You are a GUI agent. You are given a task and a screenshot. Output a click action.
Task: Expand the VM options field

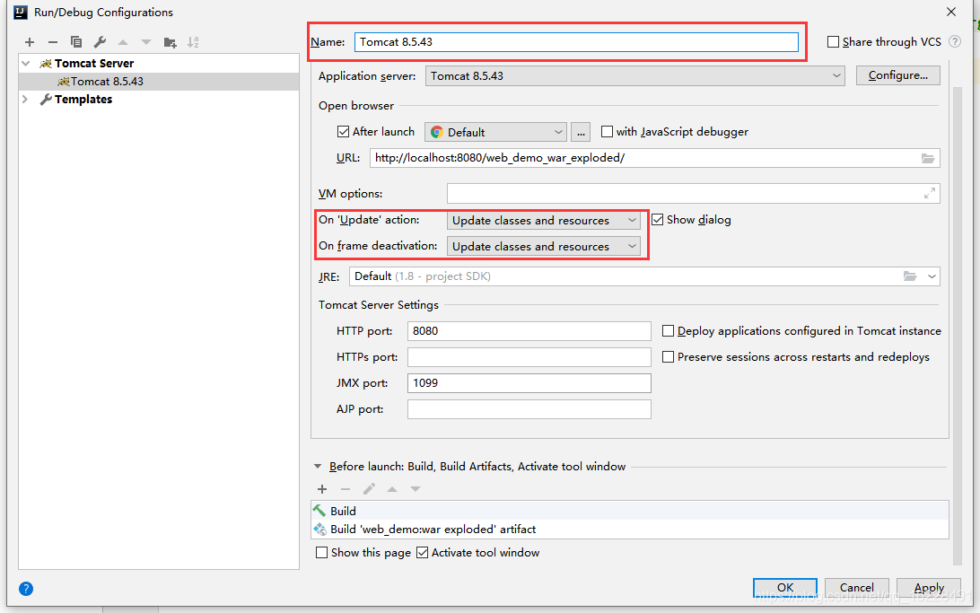point(930,194)
